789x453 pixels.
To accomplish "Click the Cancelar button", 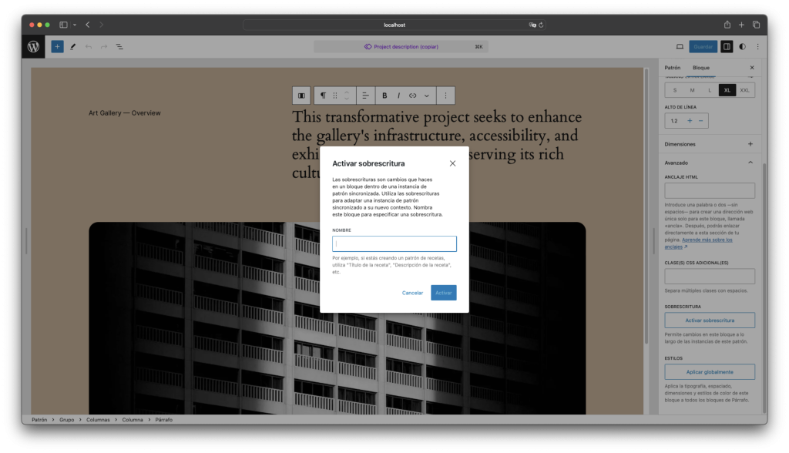I will (413, 293).
